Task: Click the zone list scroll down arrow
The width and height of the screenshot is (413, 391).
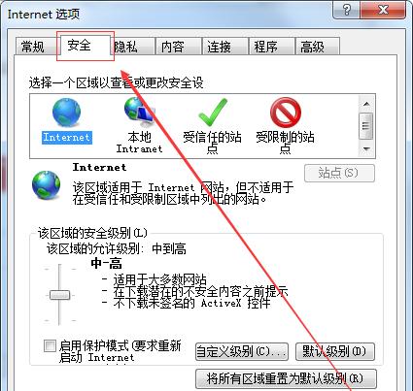Action: tap(366, 148)
